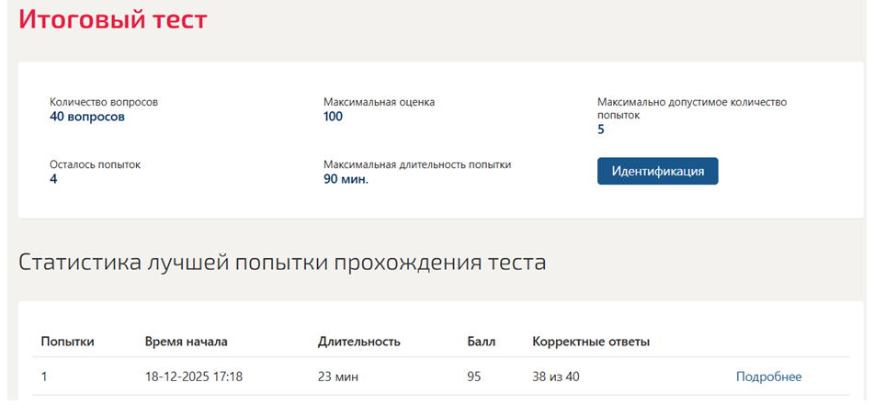Click the Статистика лучшей попытки прохождения теста heading

pos(282,263)
